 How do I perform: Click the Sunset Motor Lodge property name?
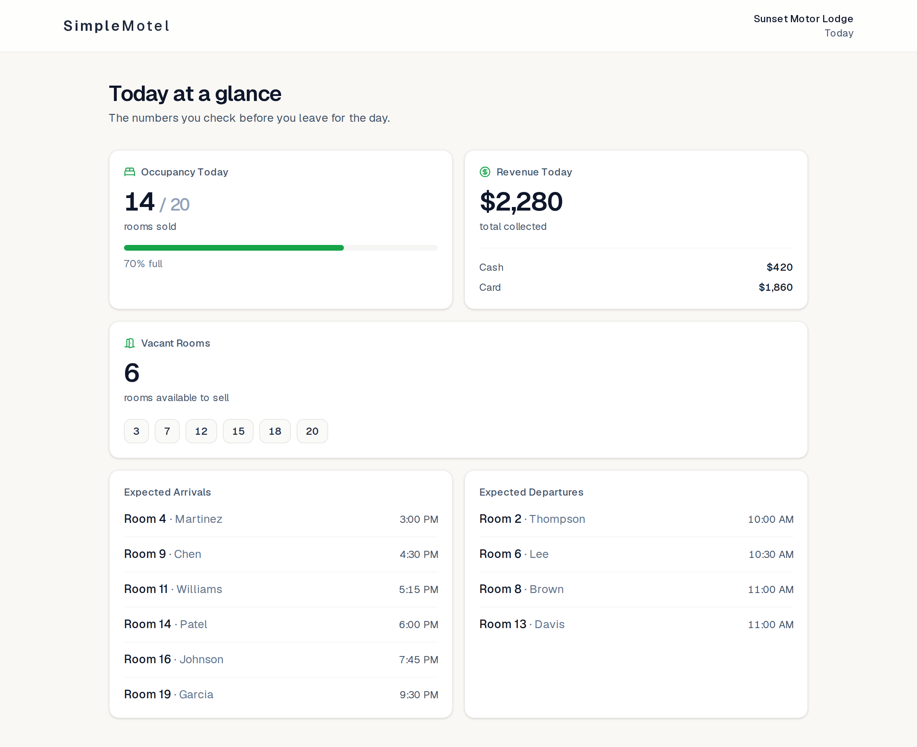[803, 19]
